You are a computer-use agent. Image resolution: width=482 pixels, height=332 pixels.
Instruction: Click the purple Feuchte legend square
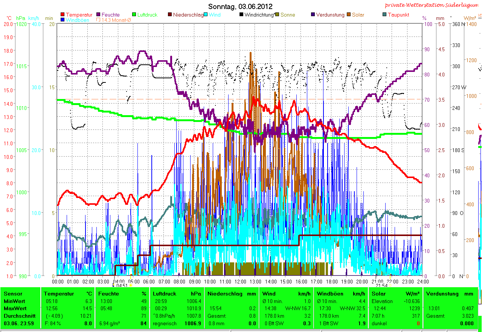[99, 15]
